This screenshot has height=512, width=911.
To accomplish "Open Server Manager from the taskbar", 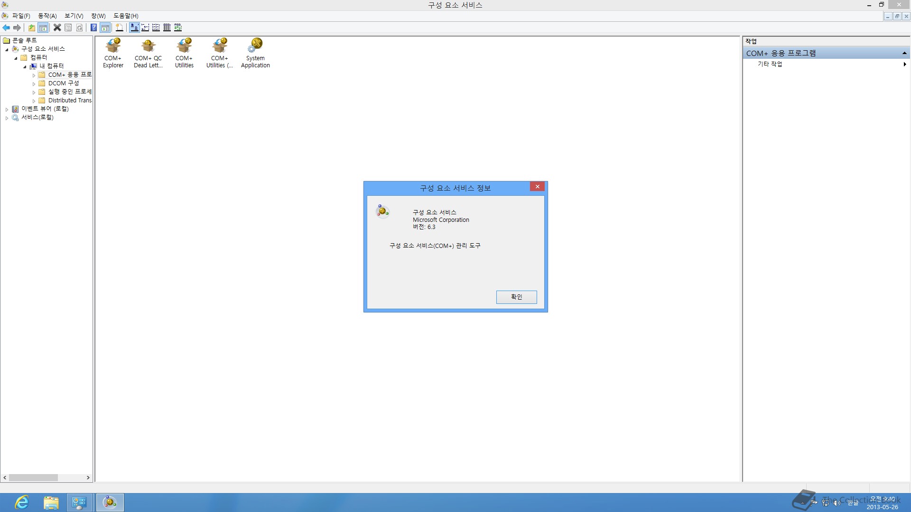I will tap(79, 502).
